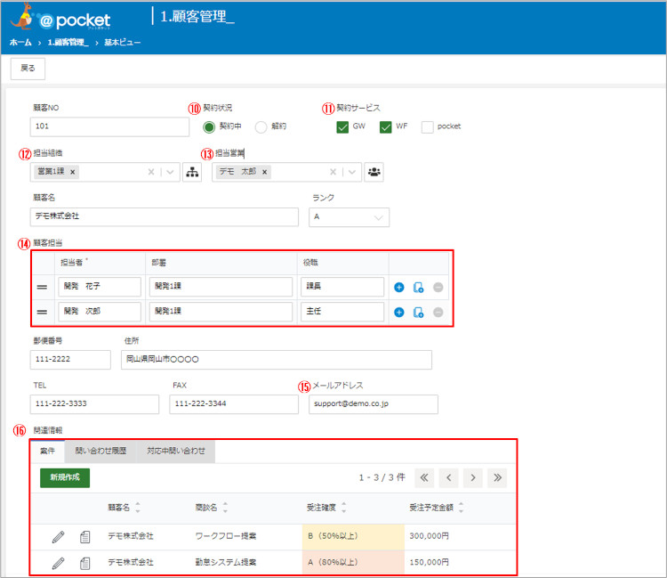Screen dimensions: 667x578
Task: Grab drag handle of 開発 花子 row
Action: coord(42,287)
